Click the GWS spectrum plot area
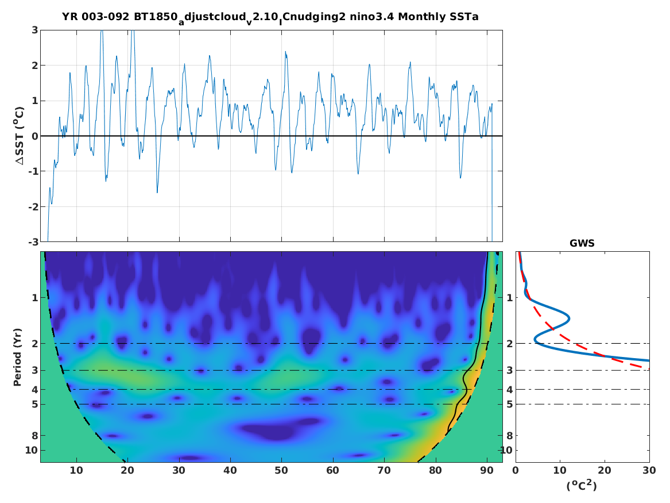 click(582, 357)
